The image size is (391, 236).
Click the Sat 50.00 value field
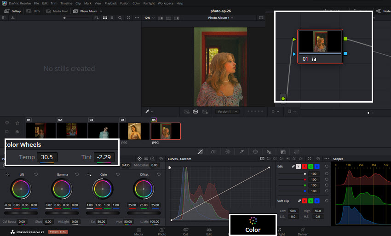click(x=101, y=222)
